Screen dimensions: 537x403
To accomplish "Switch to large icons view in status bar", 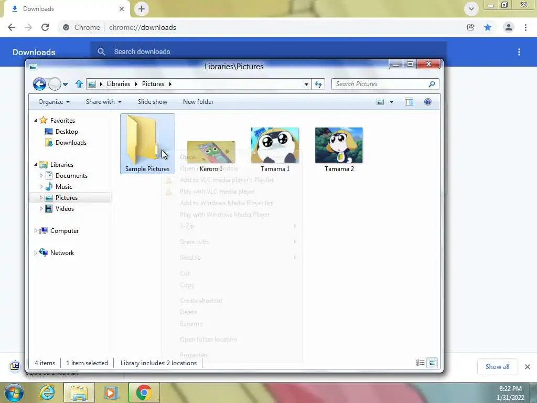I will (x=433, y=363).
